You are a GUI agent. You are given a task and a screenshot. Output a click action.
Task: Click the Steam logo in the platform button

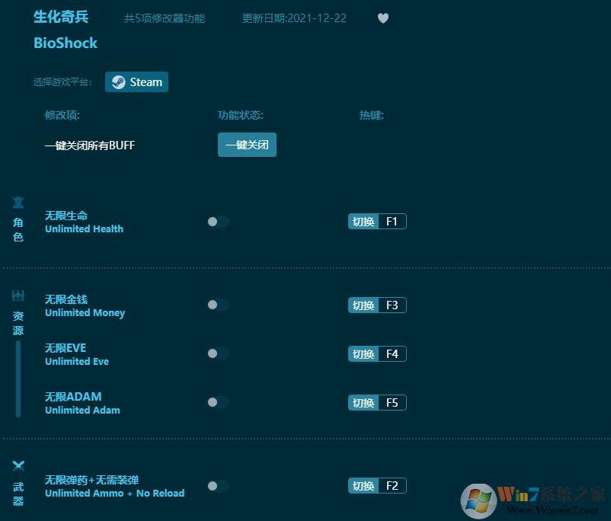[x=120, y=82]
